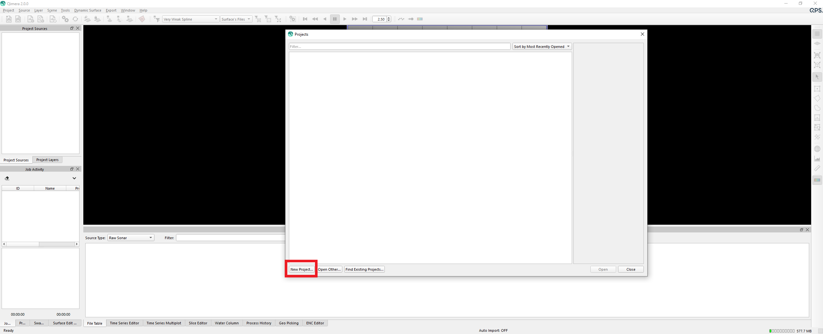Float the Project Sources panel
Image resolution: width=823 pixels, height=334 pixels.
[72, 28]
